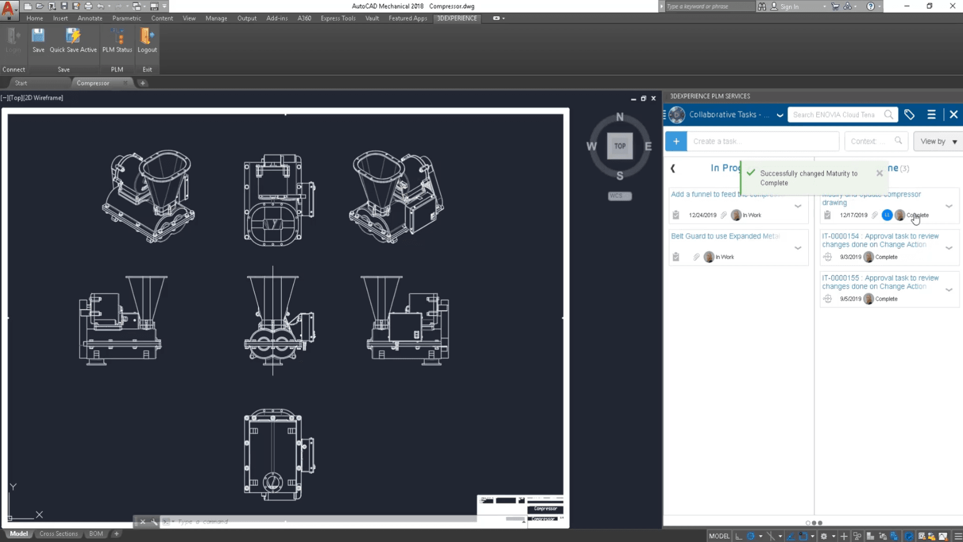Image resolution: width=963 pixels, height=542 pixels.
Task: Toggle object snap tracking in status bar
Action: coord(790,536)
